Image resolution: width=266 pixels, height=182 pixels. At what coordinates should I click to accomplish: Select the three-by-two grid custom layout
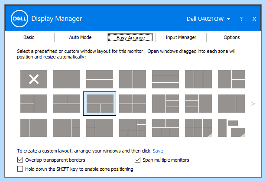198,128
